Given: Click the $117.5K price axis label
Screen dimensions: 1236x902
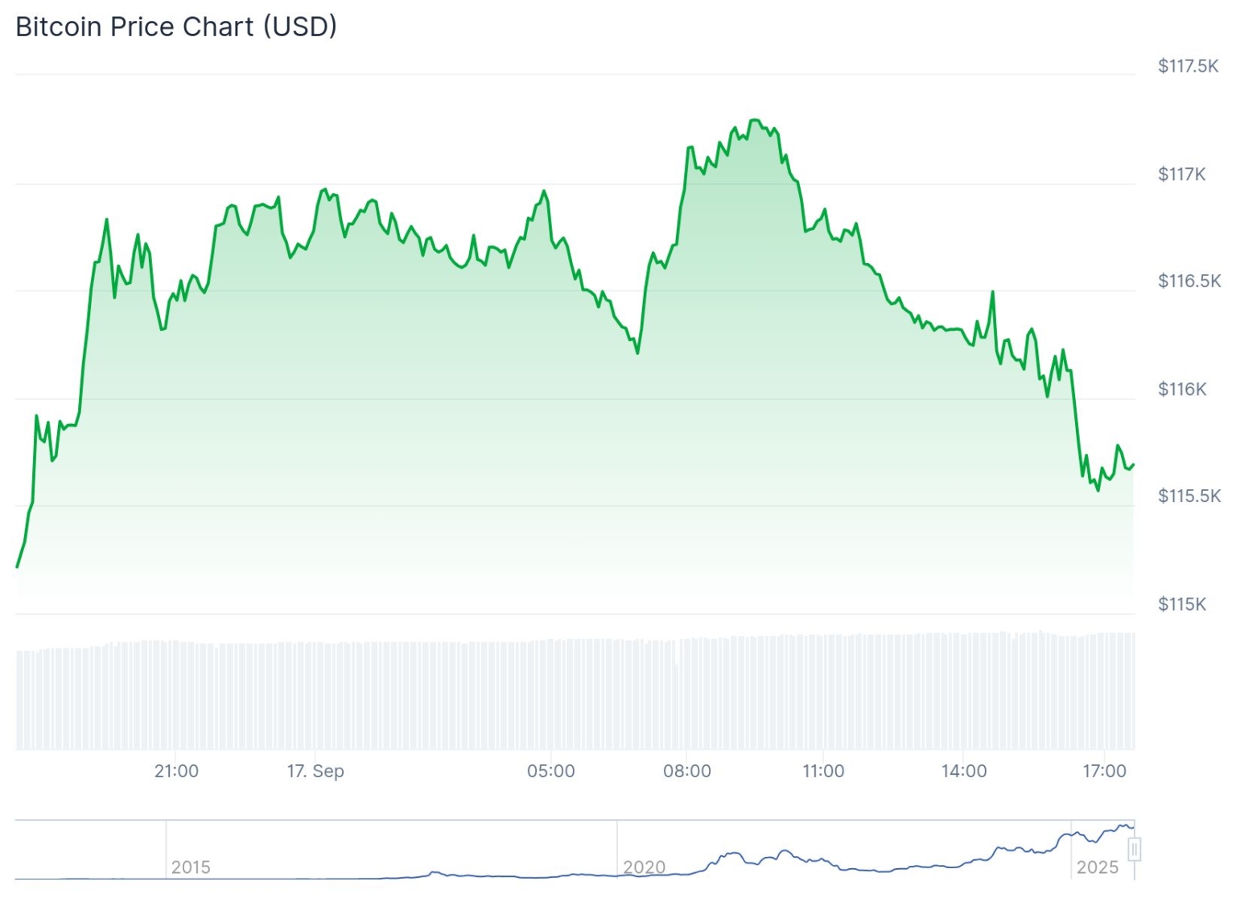Looking at the screenshot, I should [x=1188, y=66].
